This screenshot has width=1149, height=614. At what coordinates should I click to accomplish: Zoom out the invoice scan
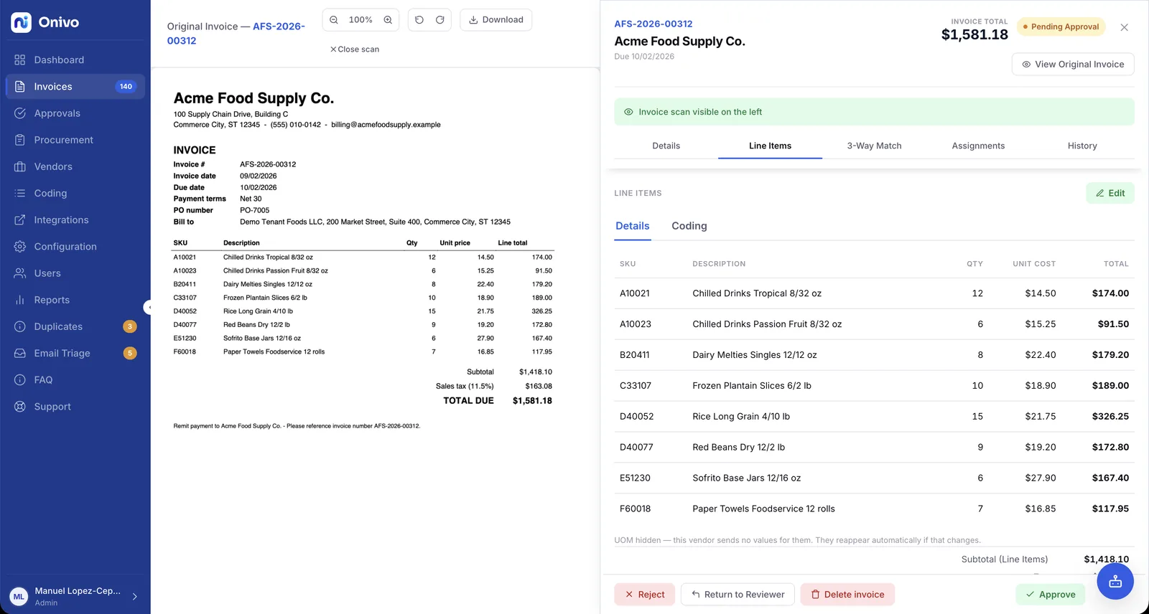click(x=334, y=20)
